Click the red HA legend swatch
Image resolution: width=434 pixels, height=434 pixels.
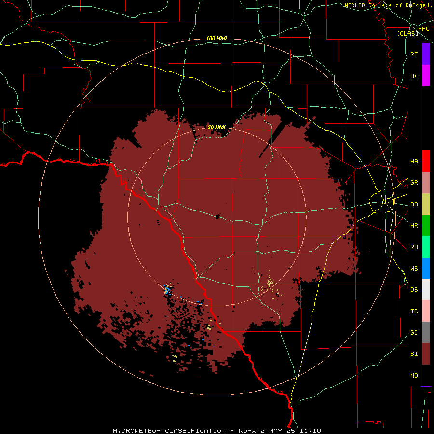pyautogui.click(x=426, y=161)
